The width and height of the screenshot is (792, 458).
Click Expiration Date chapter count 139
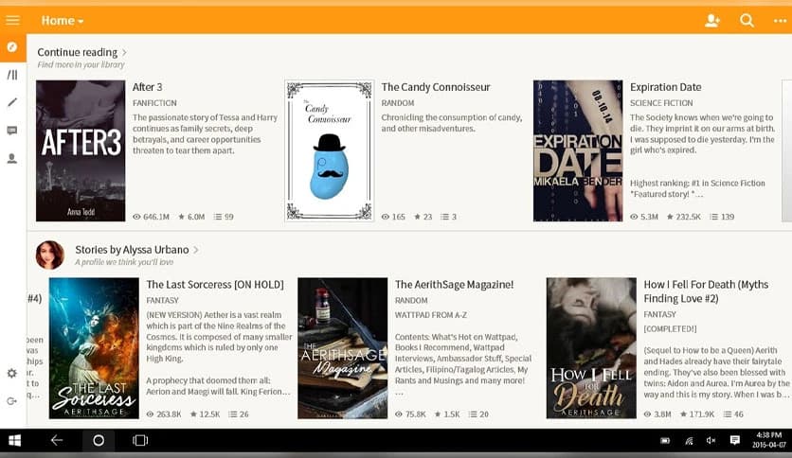pos(722,217)
